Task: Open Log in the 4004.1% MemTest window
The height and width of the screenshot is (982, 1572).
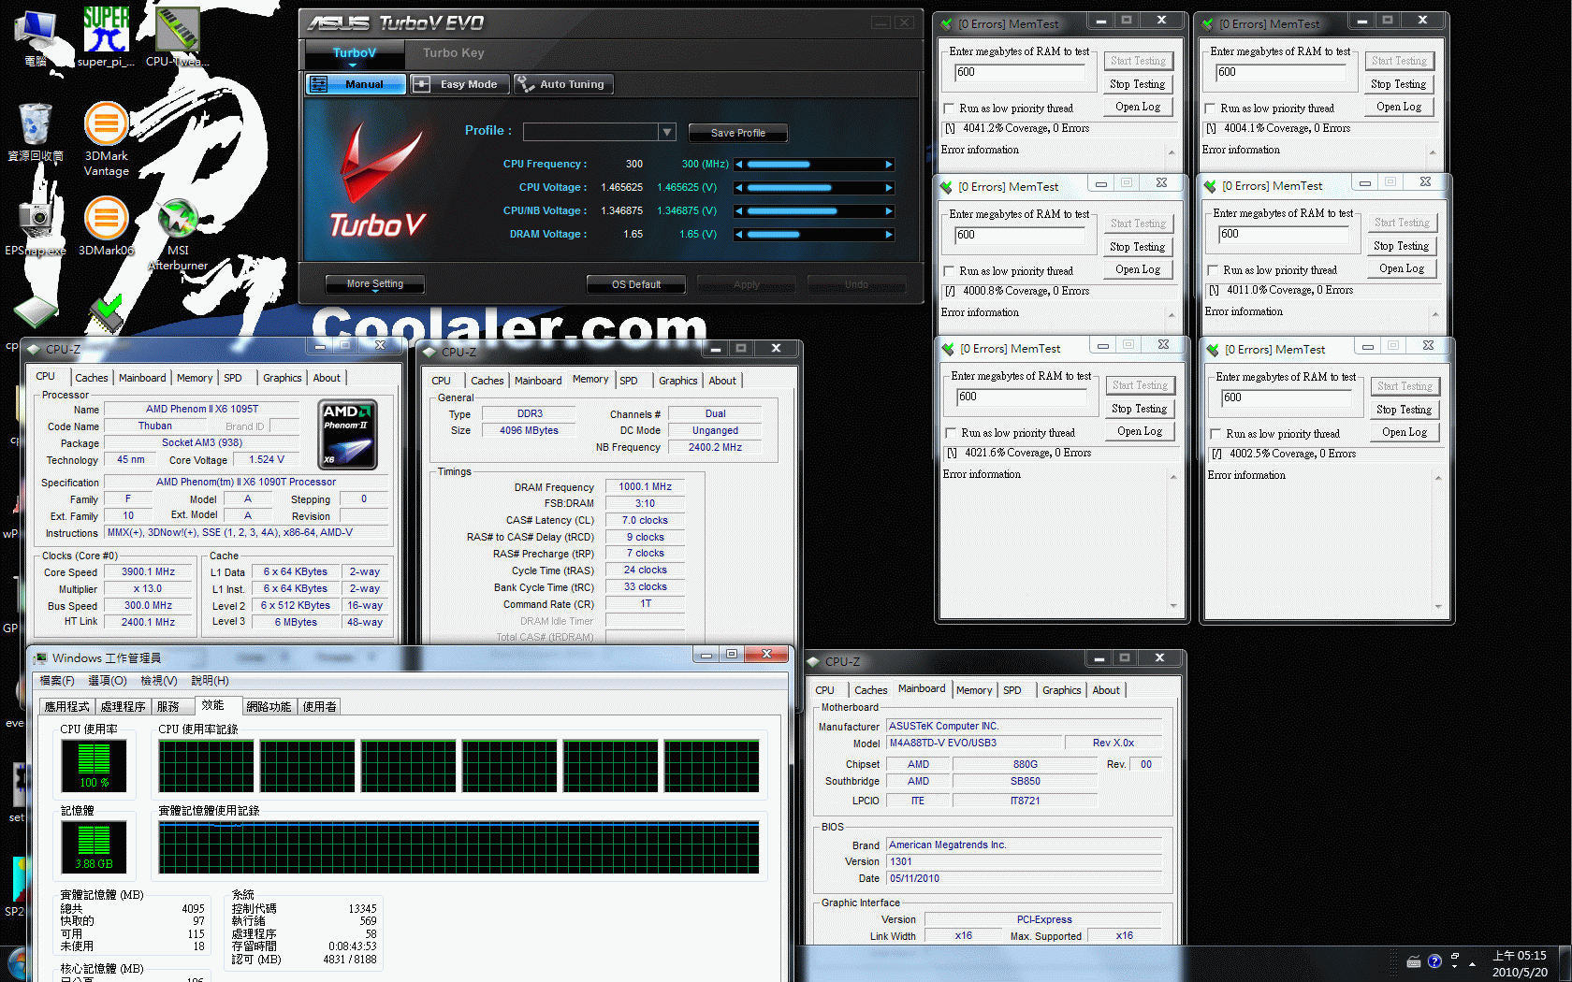Action: tap(1399, 108)
